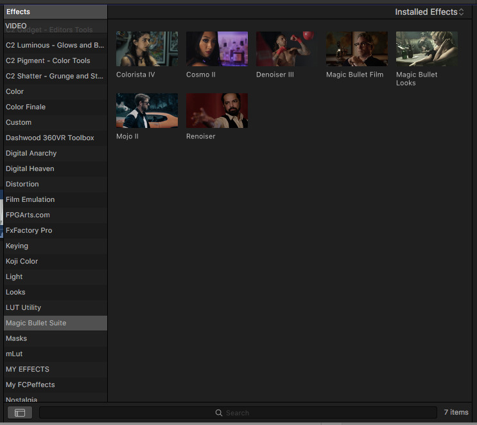
Task: Open the Color Finale category
Action: pyautogui.click(x=26, y=107)
